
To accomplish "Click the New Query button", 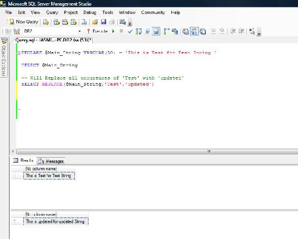I will click(23, 22).
